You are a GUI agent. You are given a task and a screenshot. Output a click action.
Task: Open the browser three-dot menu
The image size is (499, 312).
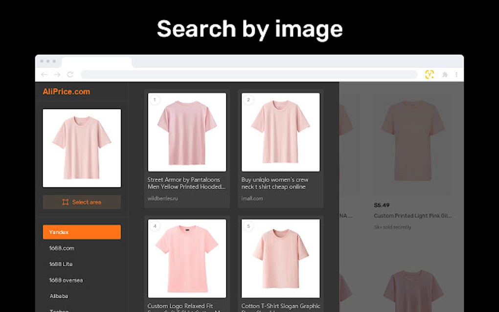coord(456,74)
